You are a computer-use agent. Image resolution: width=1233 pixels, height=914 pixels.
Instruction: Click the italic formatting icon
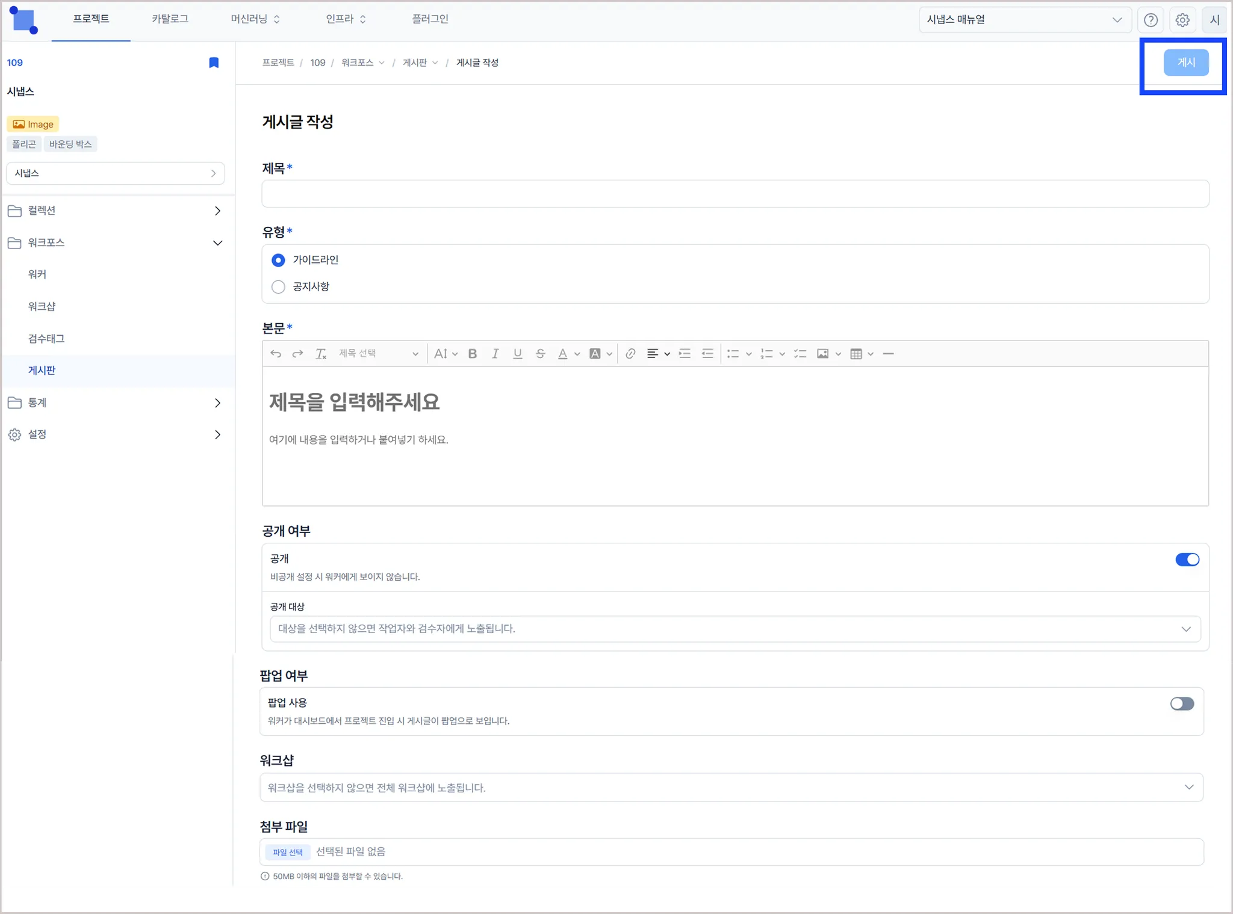pos(495,354)
